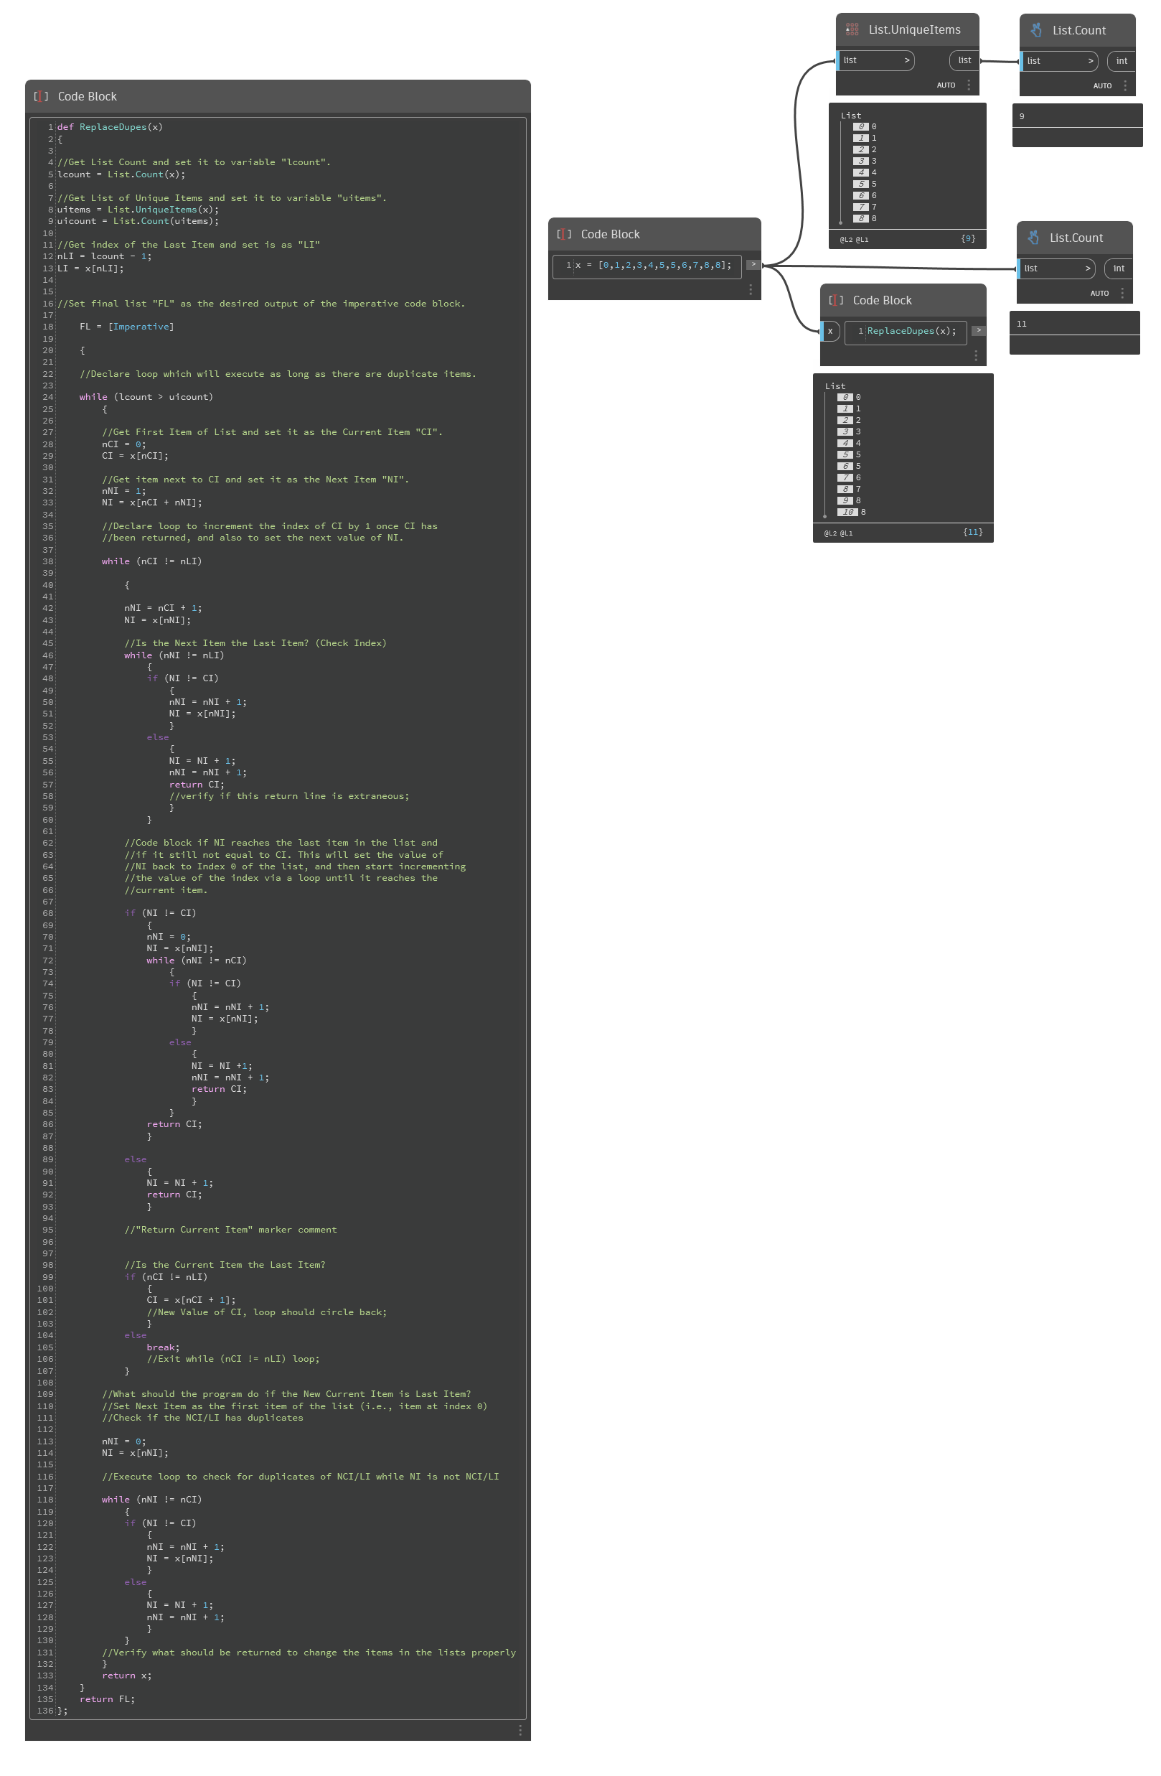Select the index 10 row in the ReplaceDupes preview
Screen dimensions: 1161x1776
pos(852,513)
